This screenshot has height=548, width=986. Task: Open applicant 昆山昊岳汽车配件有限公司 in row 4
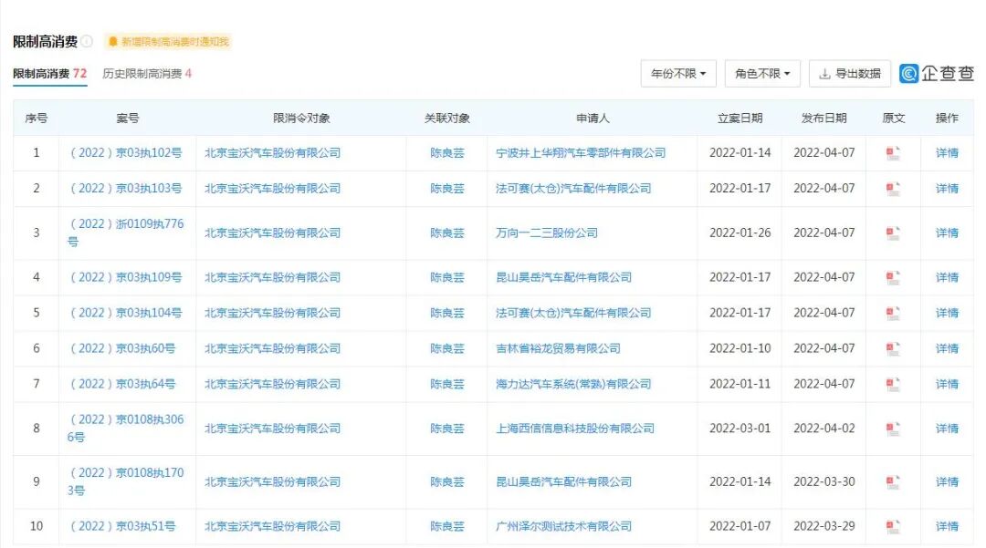(x=563, y=277)
